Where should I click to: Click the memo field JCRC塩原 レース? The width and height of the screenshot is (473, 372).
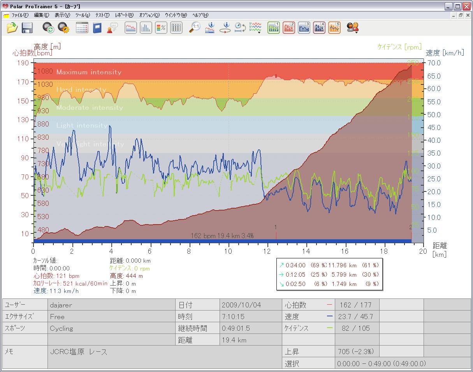coord(165,356)
